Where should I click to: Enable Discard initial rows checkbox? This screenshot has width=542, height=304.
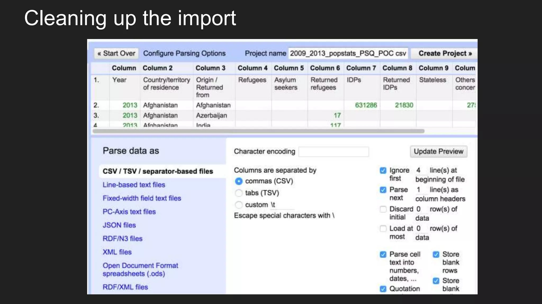pyautogui.click(x=383, y=209)
